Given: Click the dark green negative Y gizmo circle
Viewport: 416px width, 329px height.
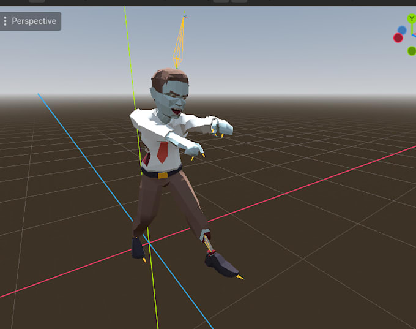Looking at the screenshot, I should 412,51.
